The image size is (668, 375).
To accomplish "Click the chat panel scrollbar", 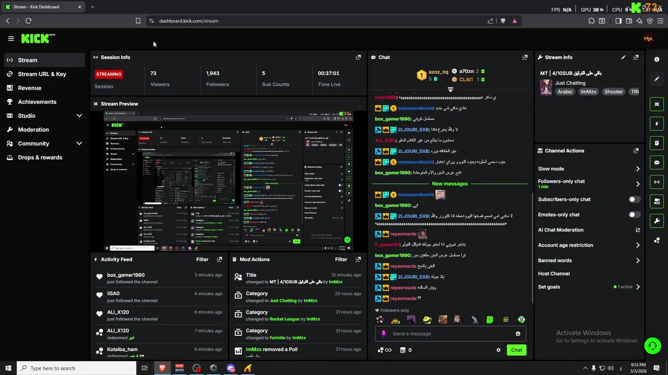I will [x=532, y=247].
